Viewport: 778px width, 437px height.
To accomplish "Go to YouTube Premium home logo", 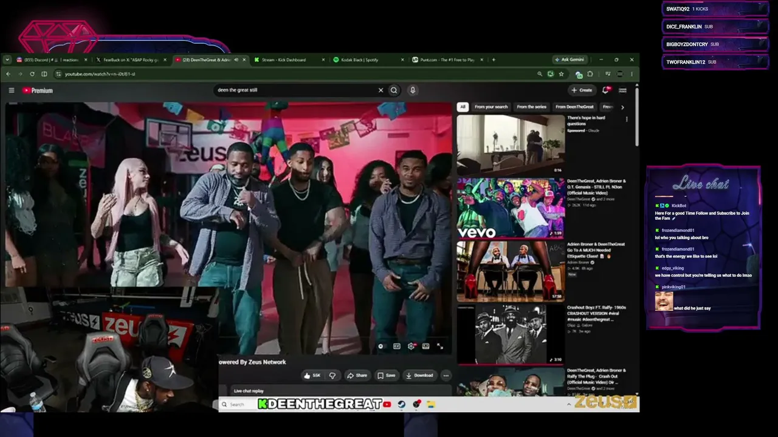I will tap(38, 90).
